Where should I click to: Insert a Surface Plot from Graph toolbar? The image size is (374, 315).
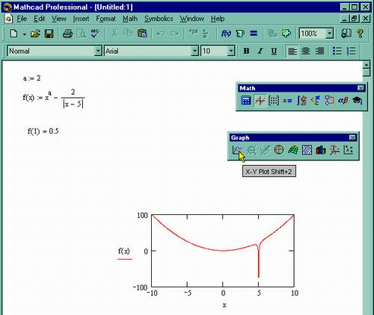tap(293, 150)
